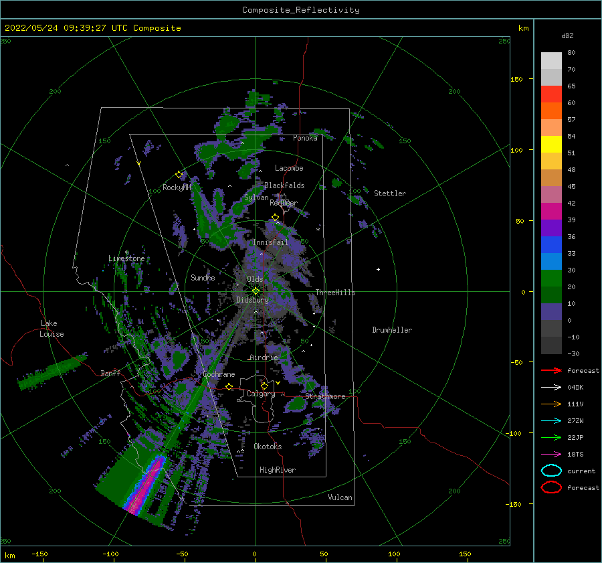Click the 2022/05/24 UTC timestamp text
The height and width of the screenshot is (563, 602).
[93, 28]
